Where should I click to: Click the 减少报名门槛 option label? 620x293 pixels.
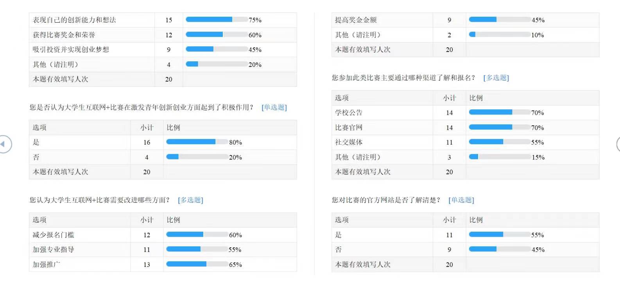point(54,235)
